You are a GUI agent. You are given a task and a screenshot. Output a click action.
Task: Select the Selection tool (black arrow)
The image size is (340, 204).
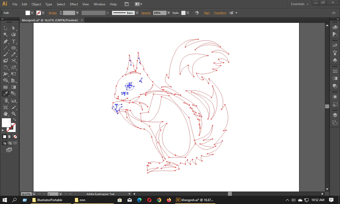pos(6,28)
